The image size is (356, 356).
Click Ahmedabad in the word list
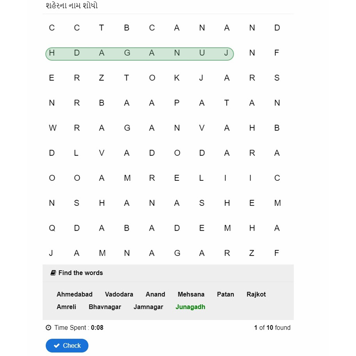click(74, 294)
